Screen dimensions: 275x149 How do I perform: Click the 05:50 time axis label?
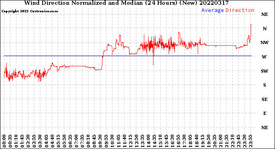pos(64,141)
